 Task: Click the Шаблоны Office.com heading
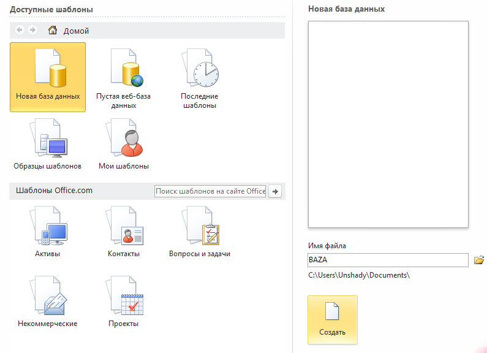(x=54, y=191)
